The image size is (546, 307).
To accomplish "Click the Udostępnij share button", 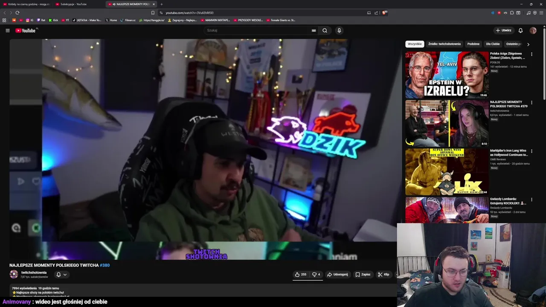I will pyautogui.click(x=337, y=275).
